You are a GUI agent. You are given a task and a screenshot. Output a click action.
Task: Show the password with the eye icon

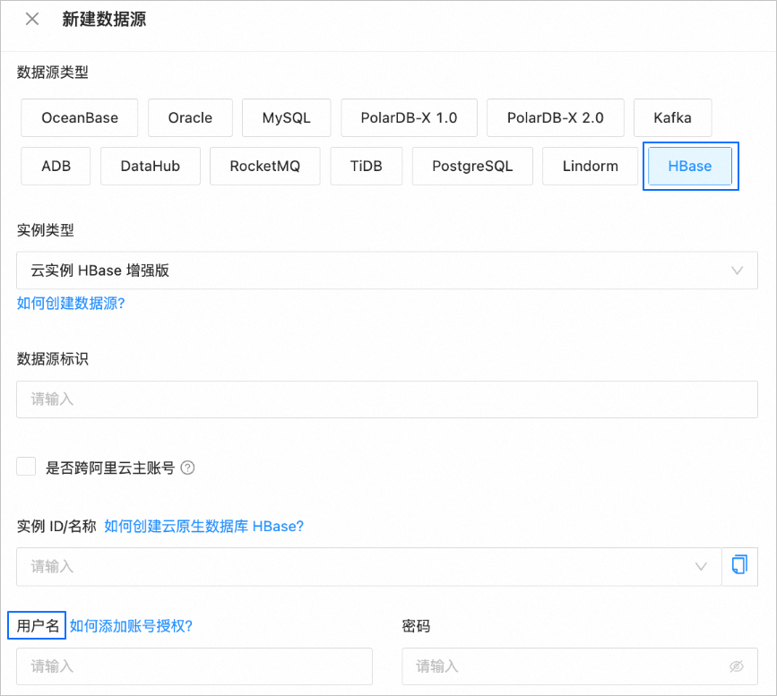(737, 666)
